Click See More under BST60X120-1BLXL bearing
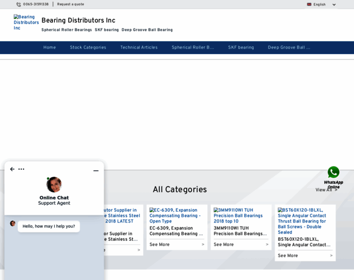The width and height of the screenshot is (354, 280). [x=288, y=256]
